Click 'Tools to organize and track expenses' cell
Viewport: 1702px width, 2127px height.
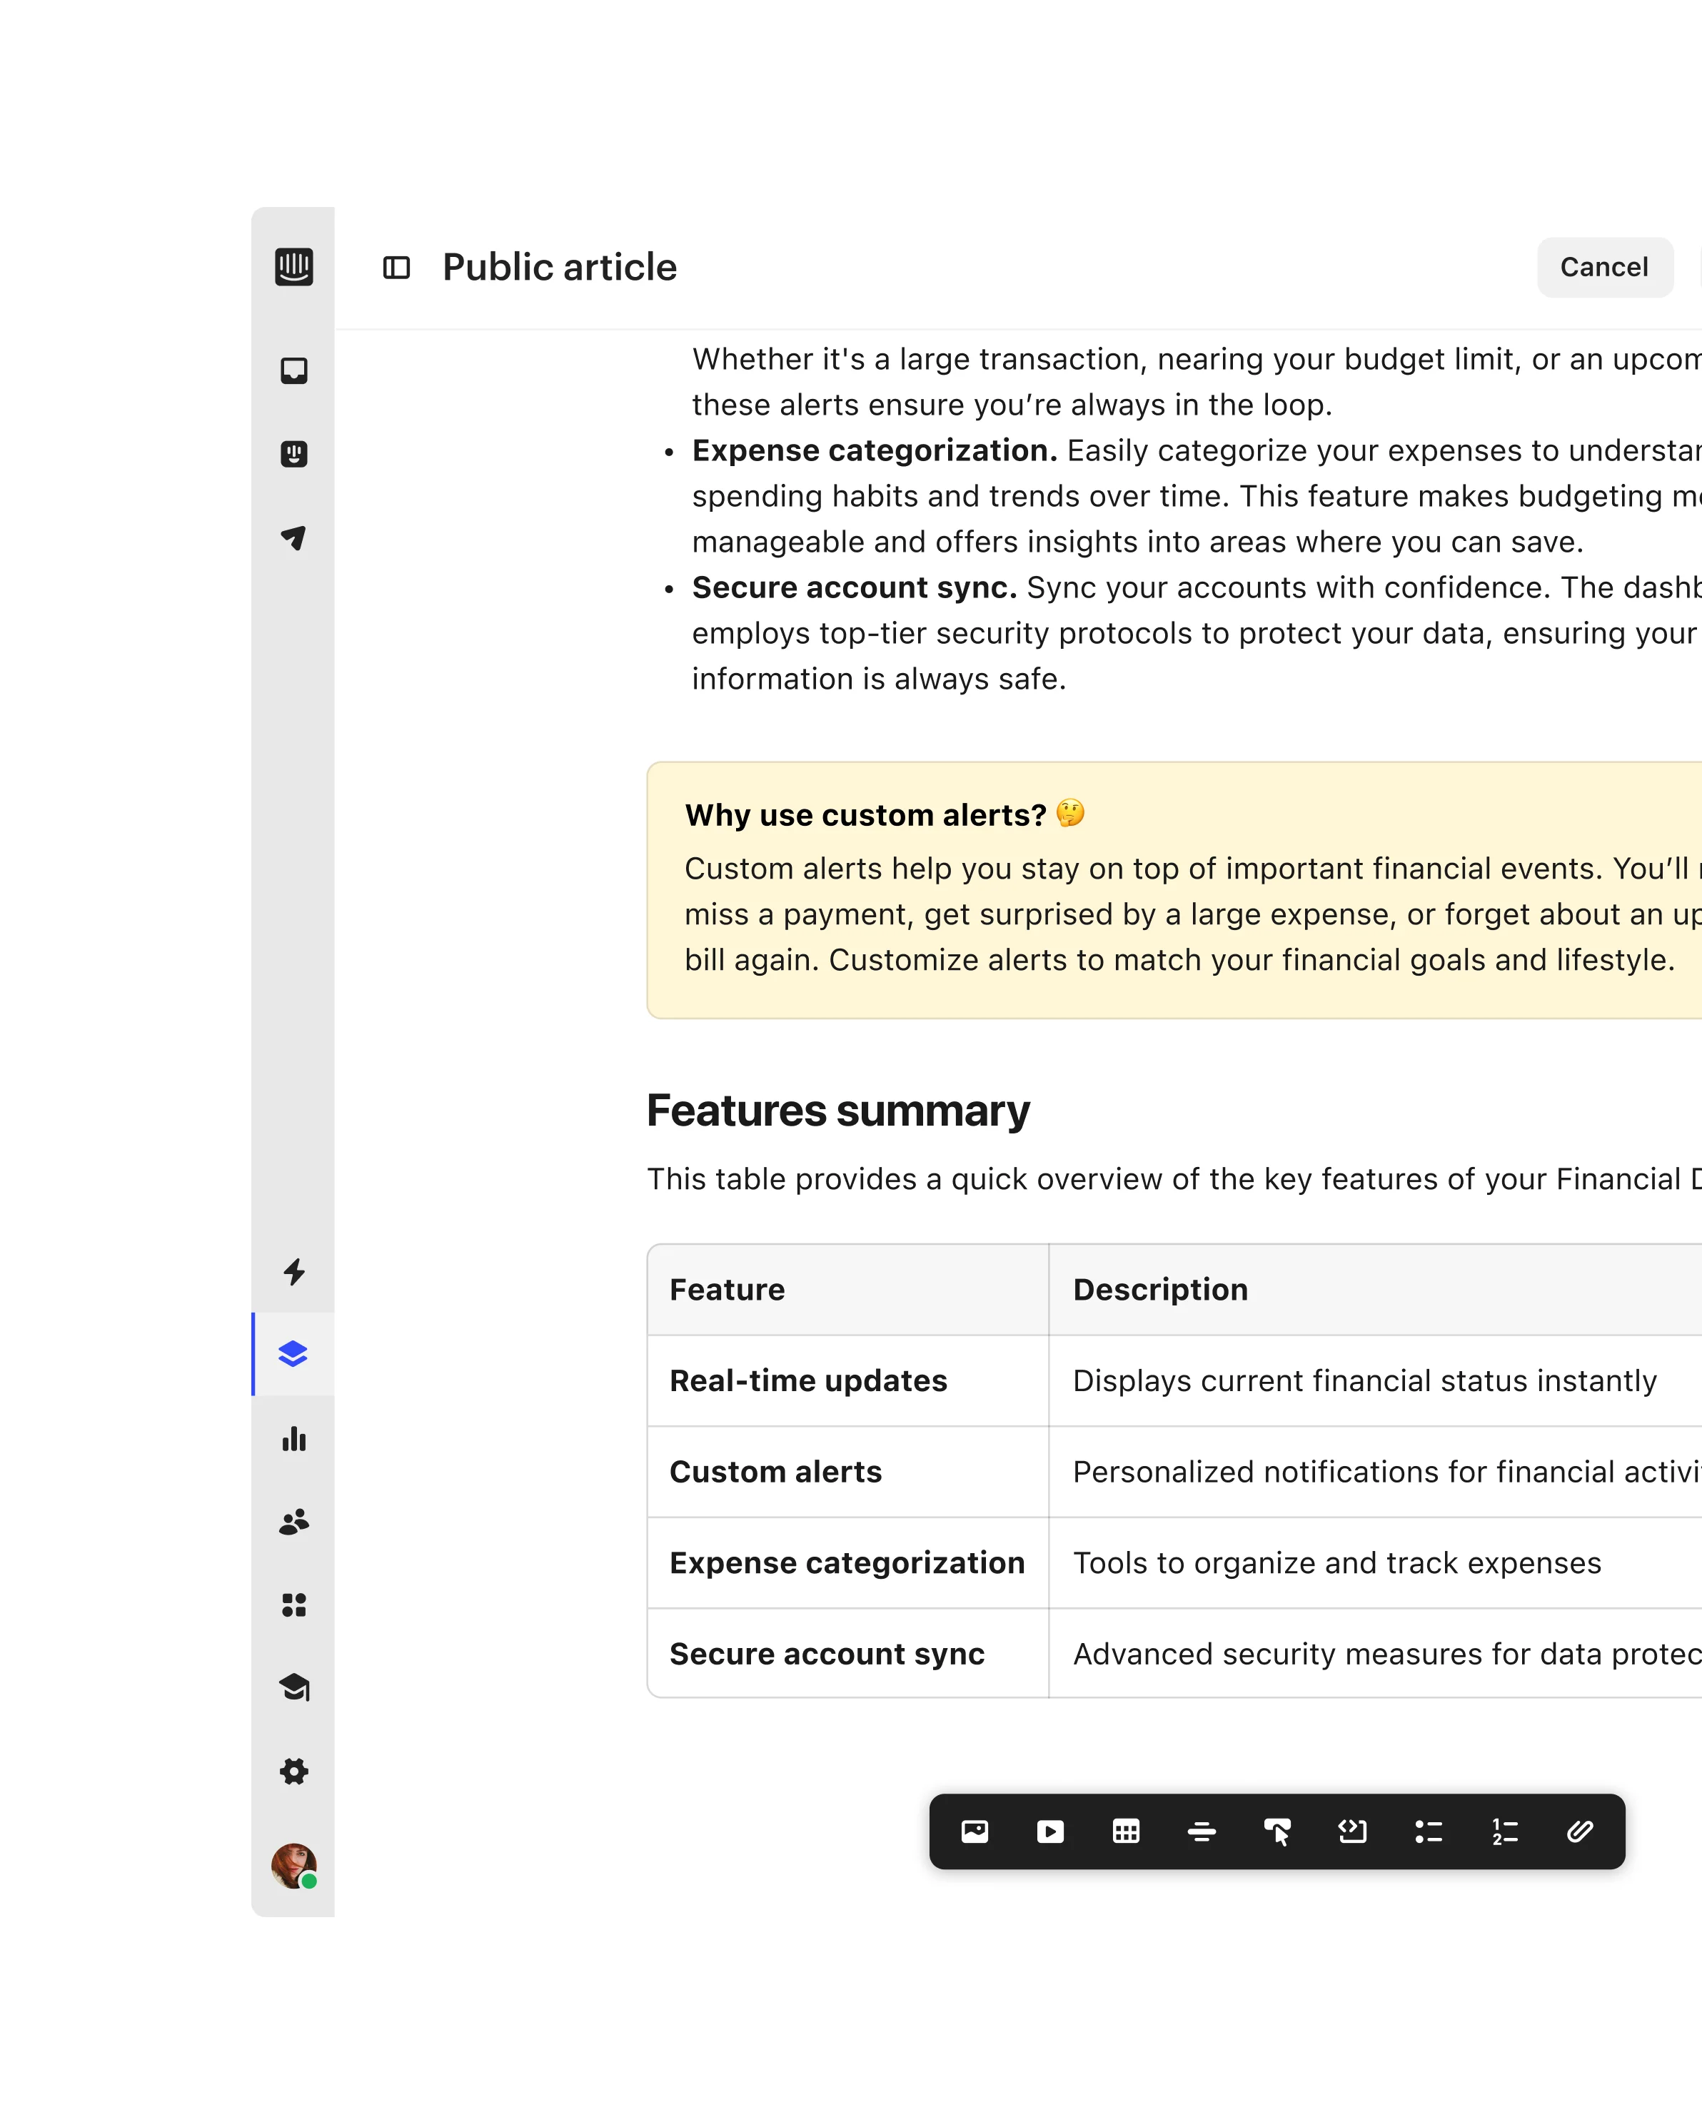pyautogui.click(x=1376, y=1562)
